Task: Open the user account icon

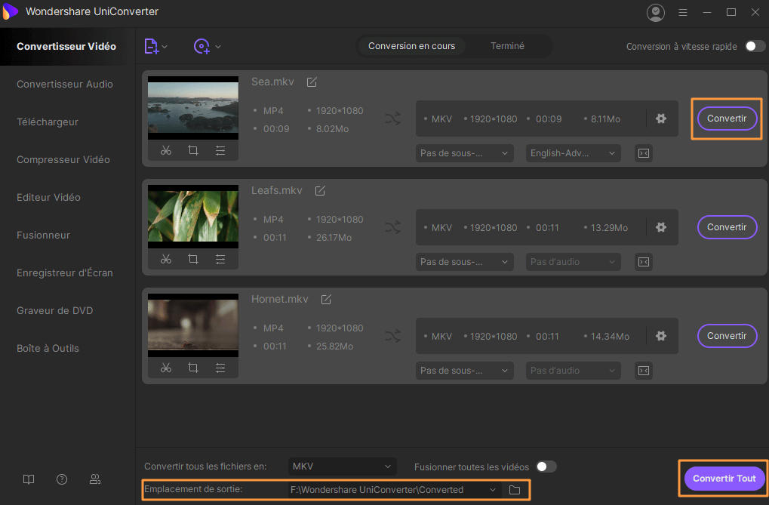Action: 655,12
